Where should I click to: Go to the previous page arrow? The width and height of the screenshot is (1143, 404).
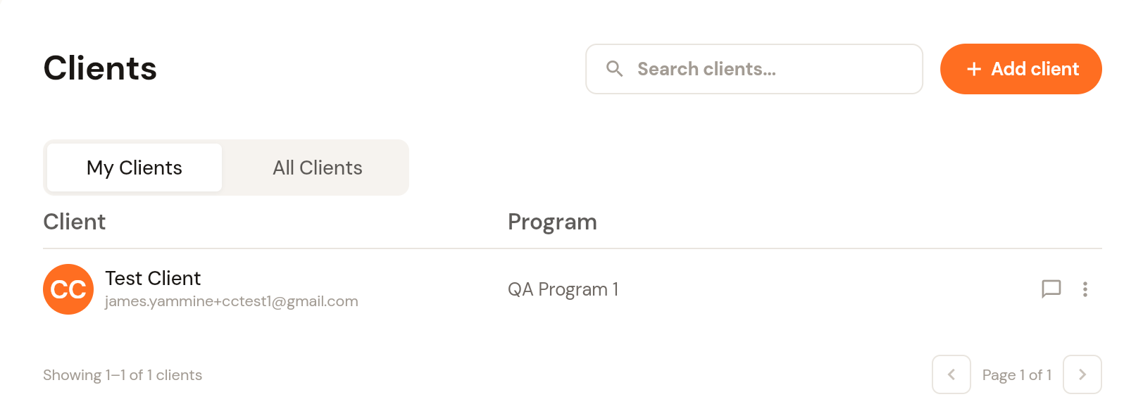click(951, 374)
